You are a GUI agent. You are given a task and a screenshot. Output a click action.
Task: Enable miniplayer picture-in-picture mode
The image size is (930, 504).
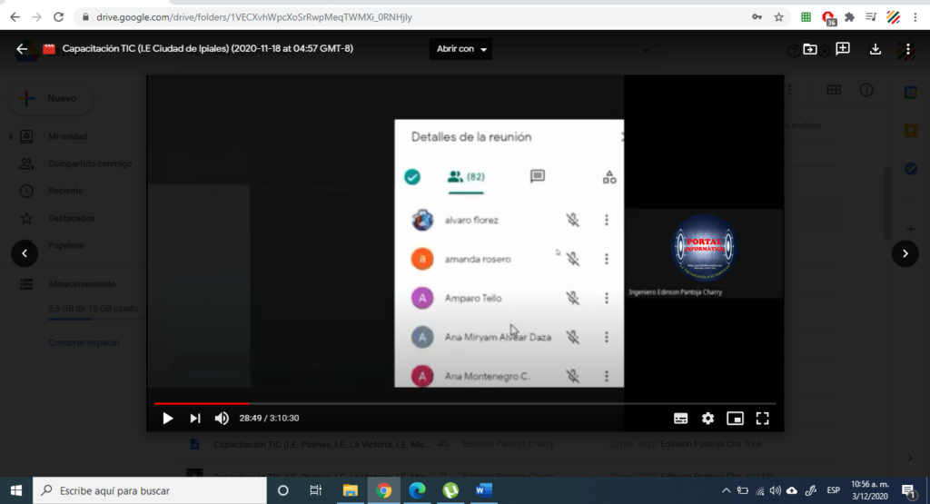tap(735, 419)
